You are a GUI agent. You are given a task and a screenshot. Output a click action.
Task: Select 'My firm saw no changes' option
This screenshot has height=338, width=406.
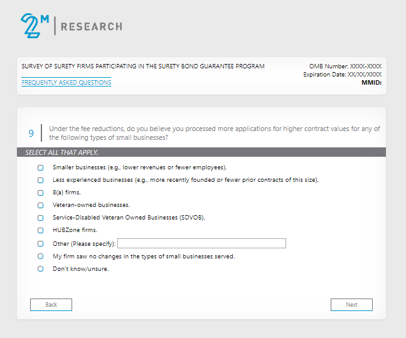(41, 256)
